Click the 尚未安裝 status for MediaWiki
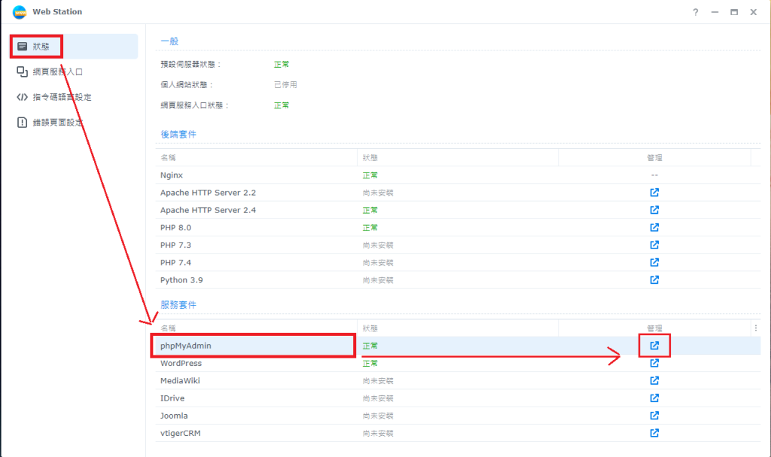 pyautogui.click(x=378, y=381)
